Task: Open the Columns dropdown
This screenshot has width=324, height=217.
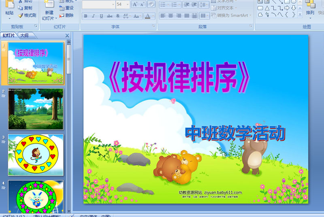Action: (205, 16)
